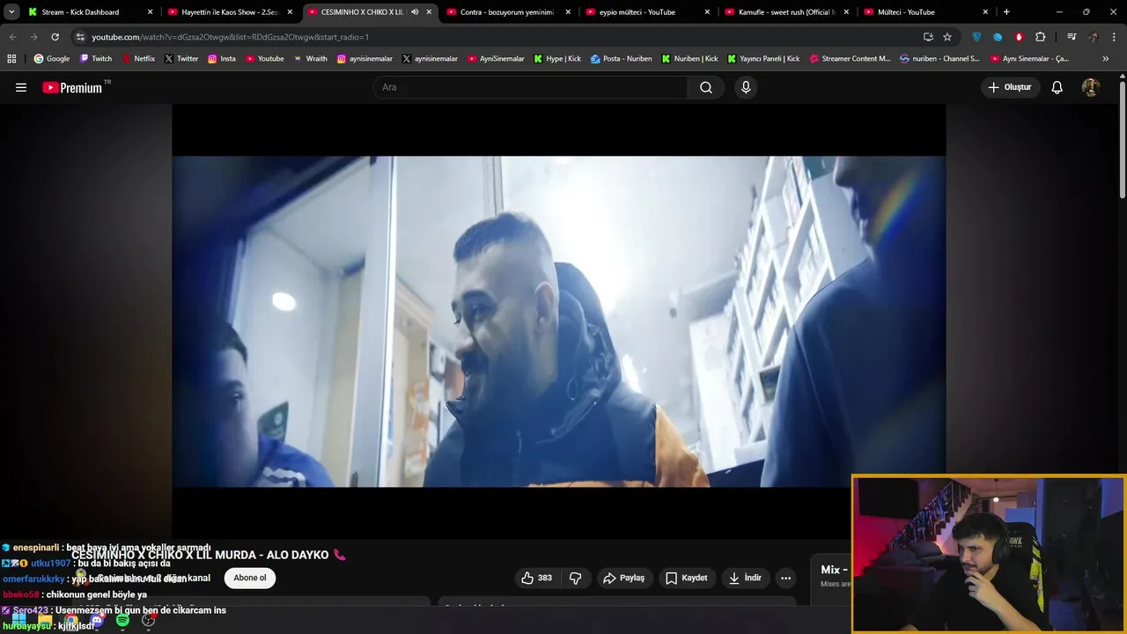Screen dimensions: 1127x634
Task: Click the install/cast screen icon in address bar
Action: coord(928,37)
